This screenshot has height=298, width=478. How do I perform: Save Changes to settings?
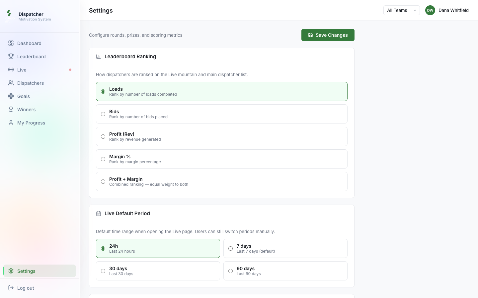[328, 35]
